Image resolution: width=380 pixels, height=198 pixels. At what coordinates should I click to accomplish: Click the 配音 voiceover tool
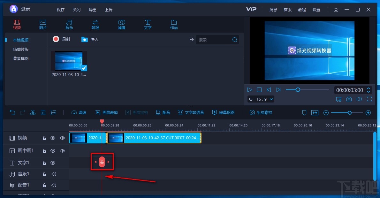coord(163,113)
